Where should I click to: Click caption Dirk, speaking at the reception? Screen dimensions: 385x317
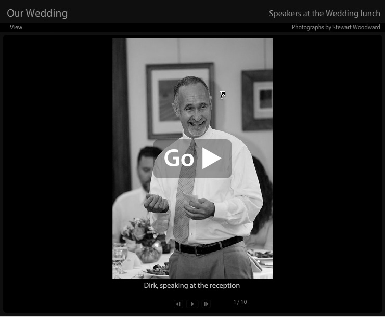192,286
